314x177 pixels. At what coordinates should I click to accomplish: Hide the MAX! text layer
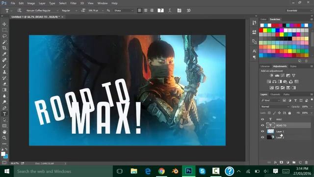point(262,119)
